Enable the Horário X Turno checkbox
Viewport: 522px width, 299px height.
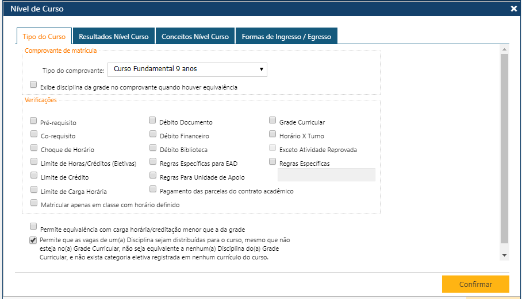(273, 134)
